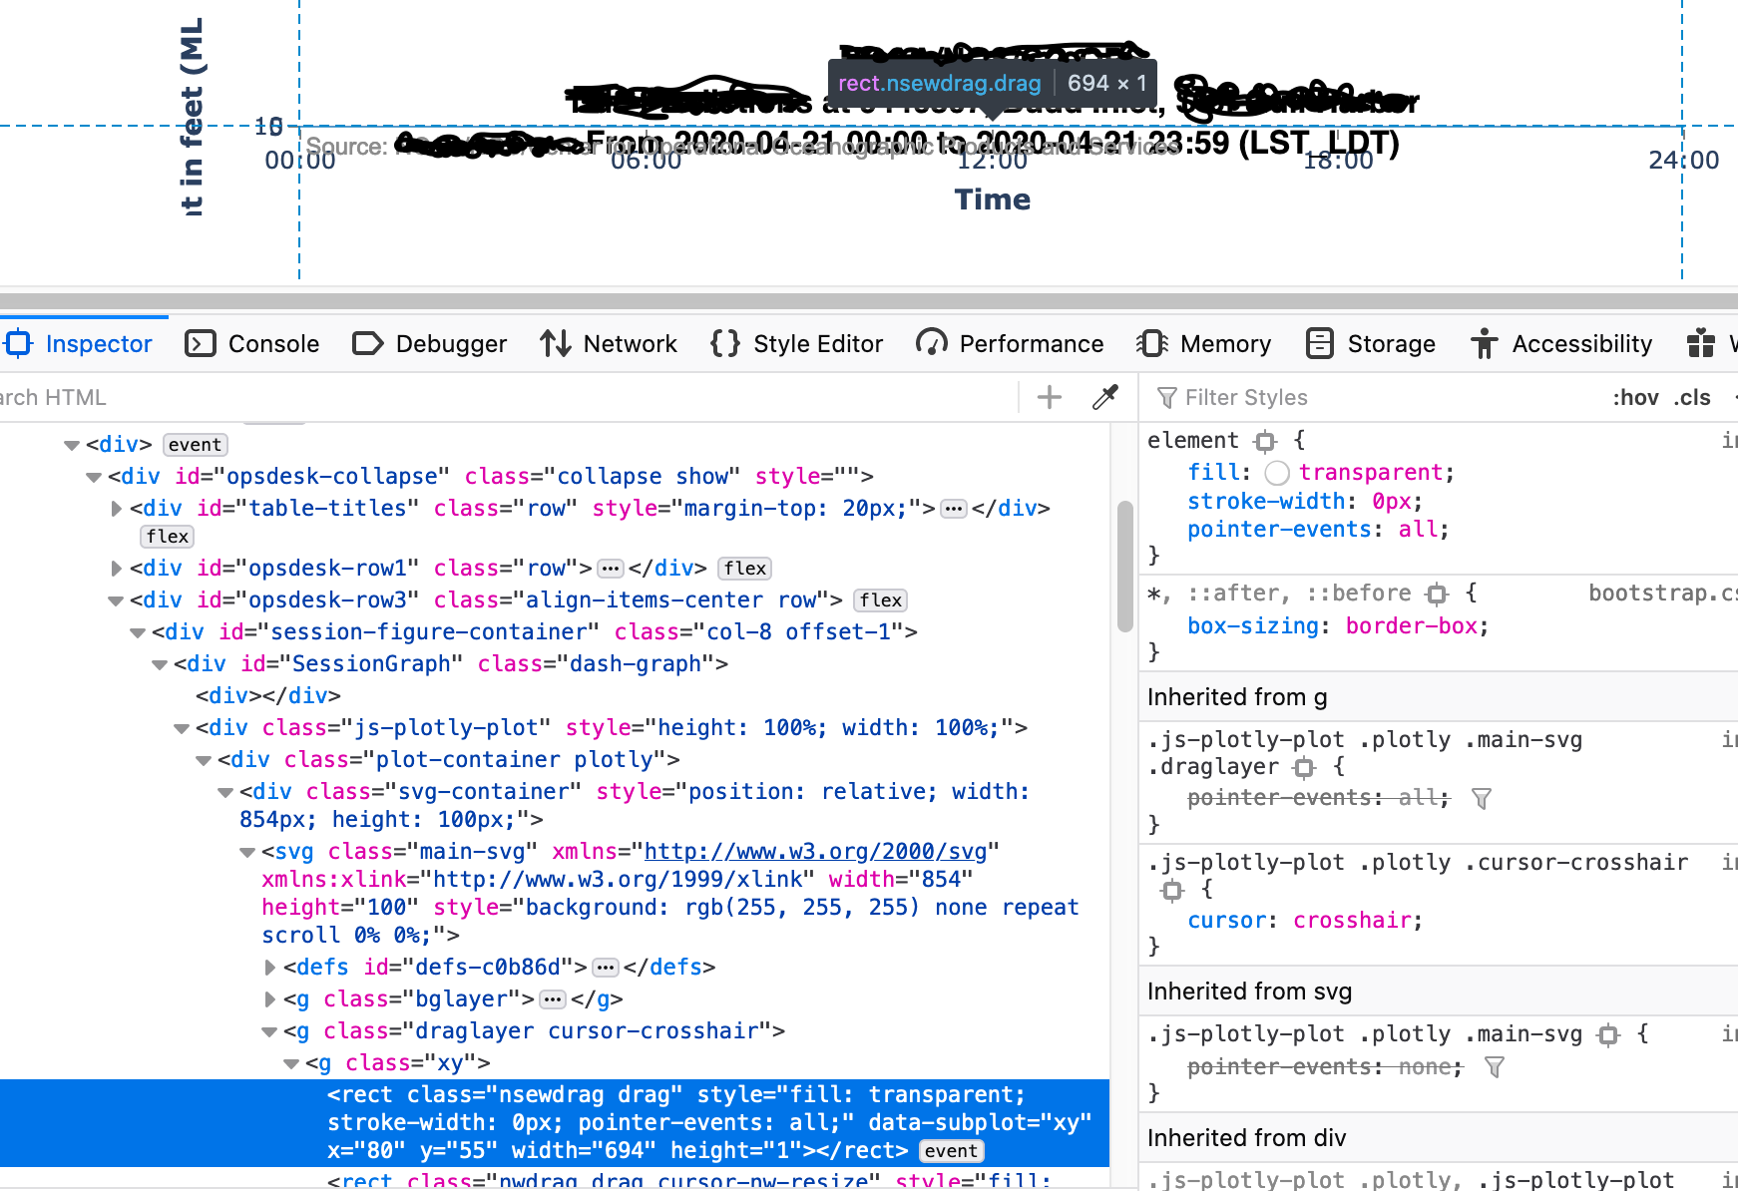Screen dimensions: 1738x1191
Task: Toggle the flex badge on align-items-center row
Action: click(x=879, y=599)
